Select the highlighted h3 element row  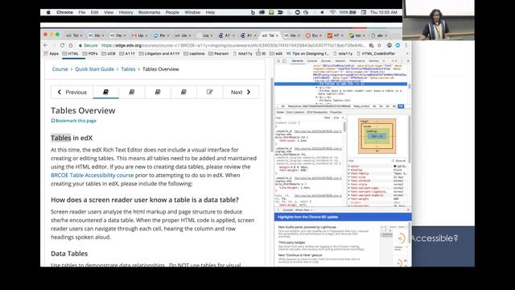[x=340, y=84]
